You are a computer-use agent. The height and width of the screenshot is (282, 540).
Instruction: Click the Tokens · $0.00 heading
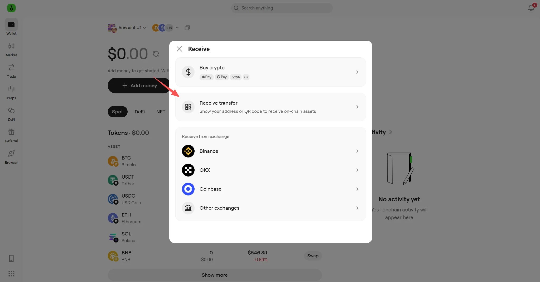pyautogui.click(x=128, y=133)
